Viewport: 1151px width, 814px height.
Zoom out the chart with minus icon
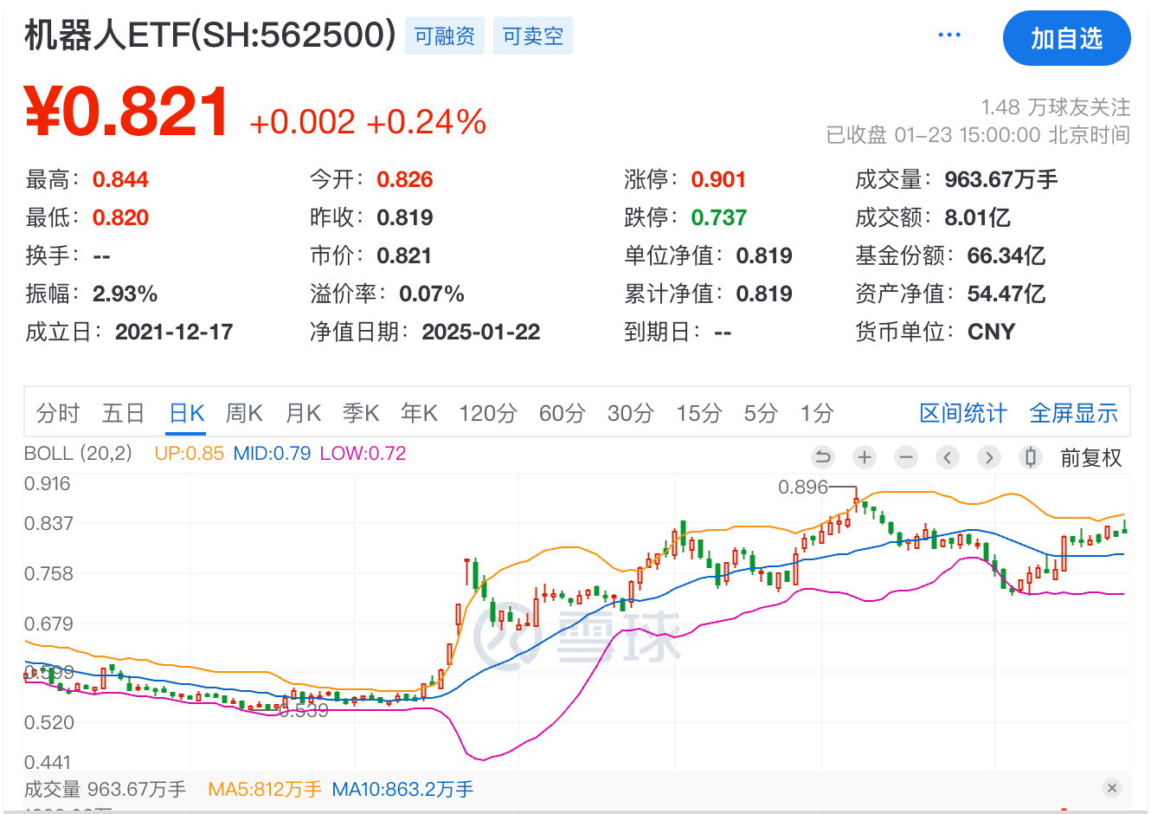906,457
